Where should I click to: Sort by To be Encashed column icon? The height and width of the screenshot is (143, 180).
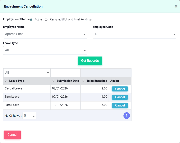[83, 81]
